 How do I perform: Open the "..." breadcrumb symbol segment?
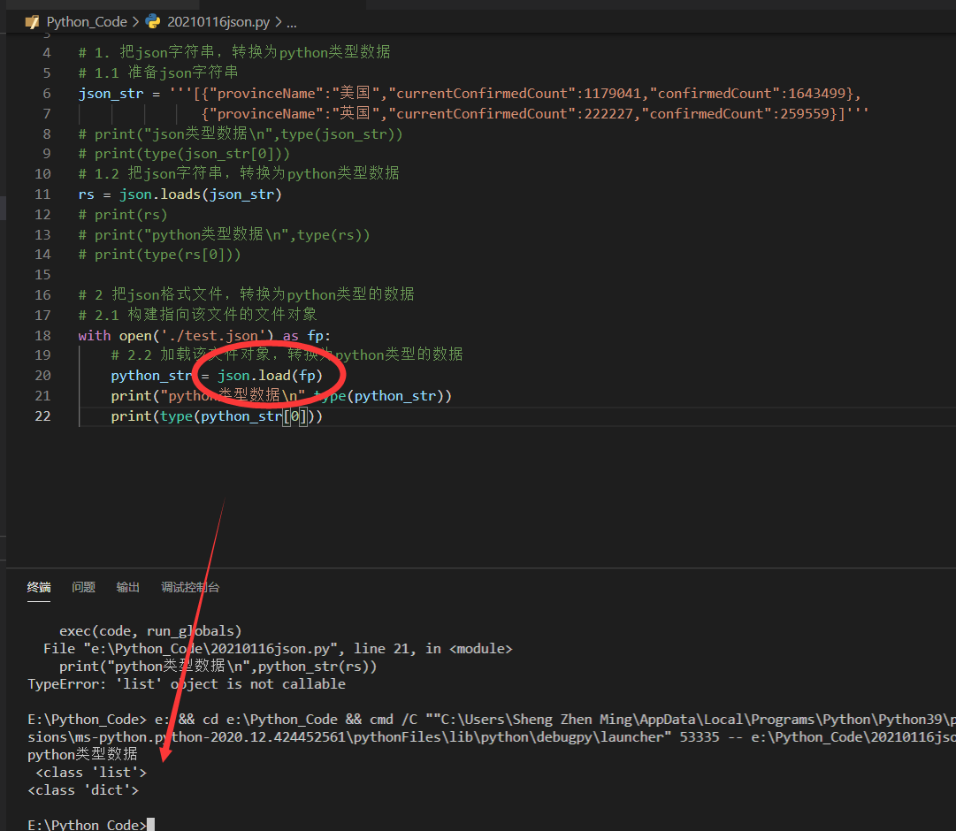[292, 23]
